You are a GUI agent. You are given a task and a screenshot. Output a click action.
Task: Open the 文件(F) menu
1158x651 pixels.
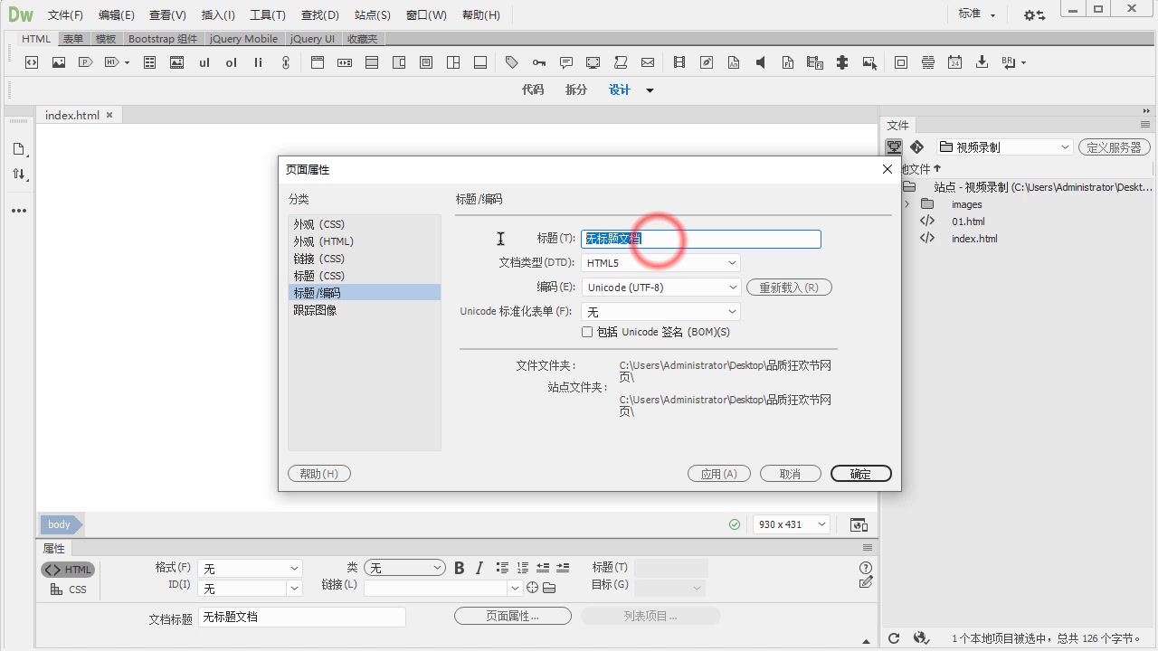coord(65,15)
